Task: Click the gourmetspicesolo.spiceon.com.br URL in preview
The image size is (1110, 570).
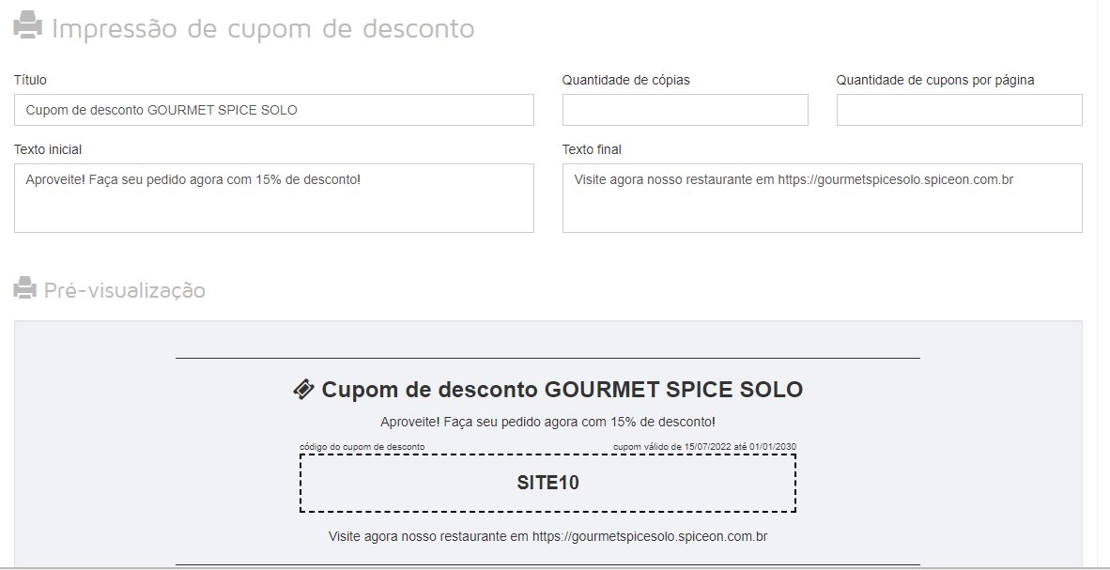Action: tap(650, 536)
